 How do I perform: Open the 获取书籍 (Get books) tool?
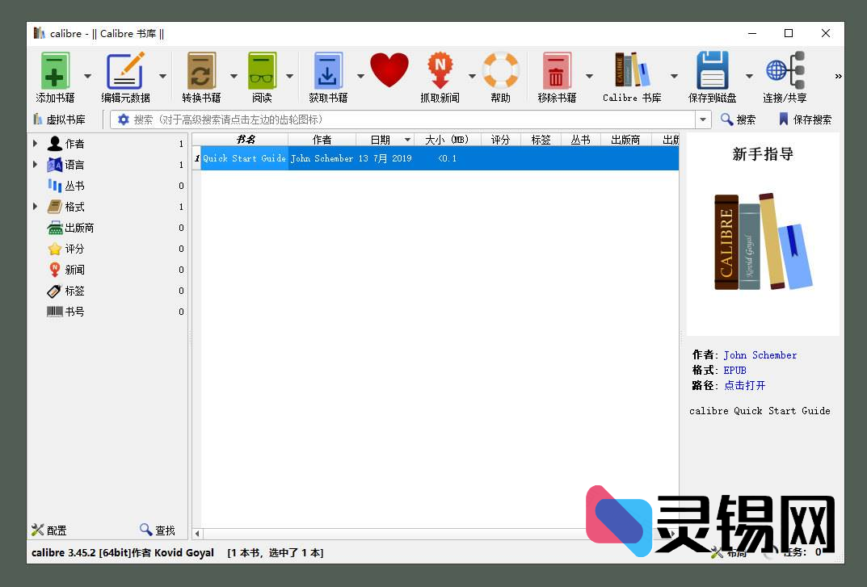pyautogui.click(x=328, y=71)
